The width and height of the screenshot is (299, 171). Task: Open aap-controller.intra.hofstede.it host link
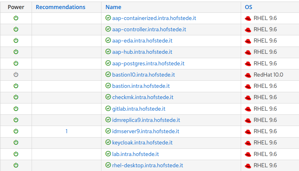pyautogui.click(x=149, y=29)
